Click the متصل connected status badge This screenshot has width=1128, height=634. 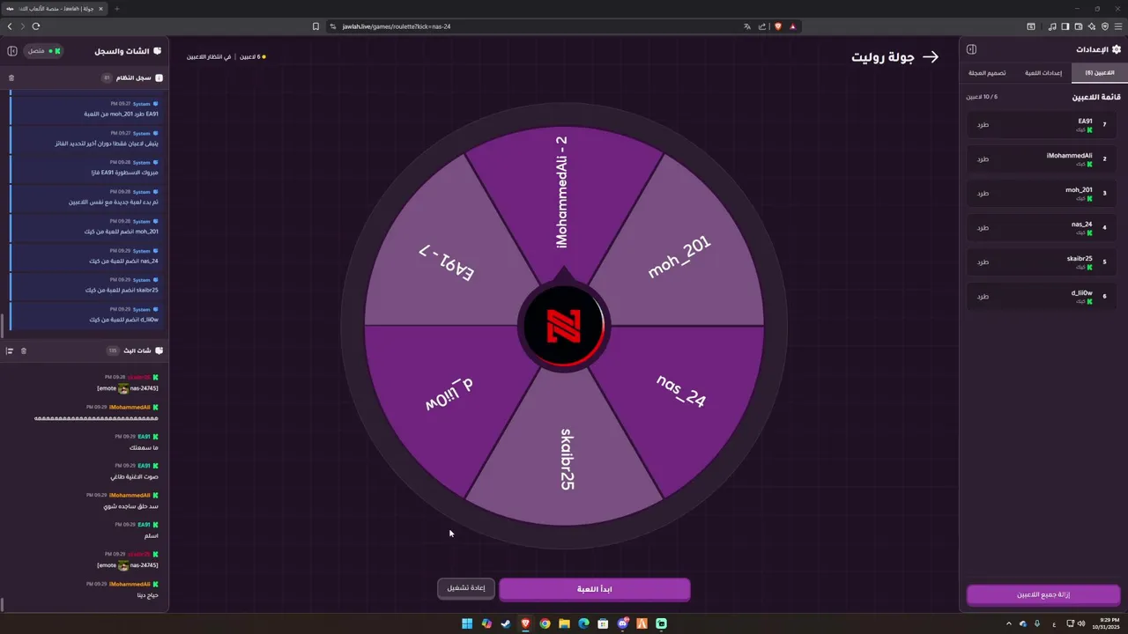44,51
